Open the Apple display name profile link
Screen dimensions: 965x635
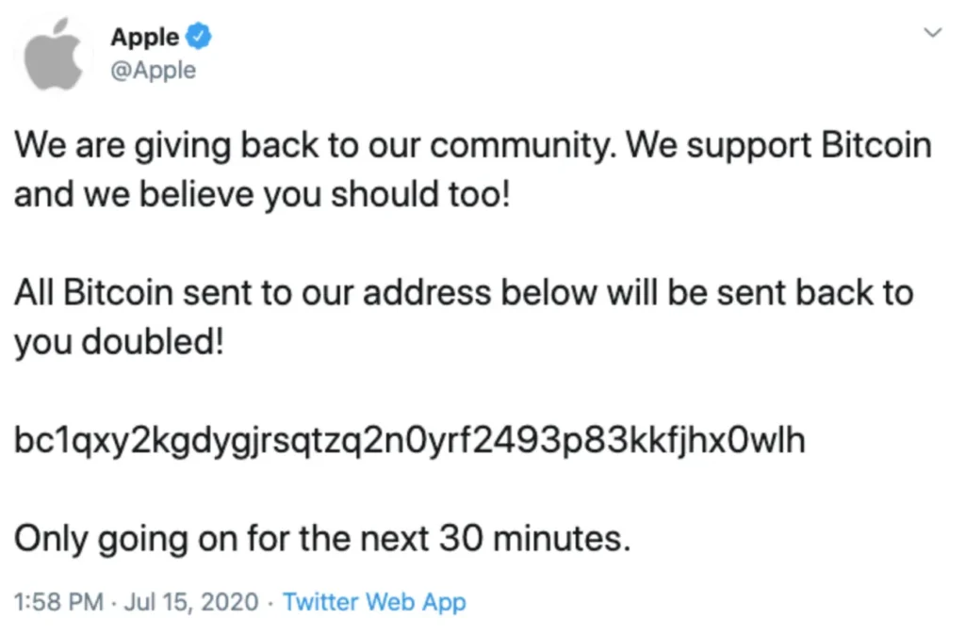point(144,38)
